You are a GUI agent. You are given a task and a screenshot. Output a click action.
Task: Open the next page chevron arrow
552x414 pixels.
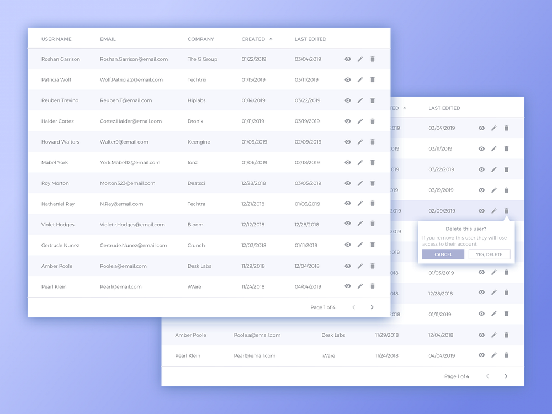[372, 307]
